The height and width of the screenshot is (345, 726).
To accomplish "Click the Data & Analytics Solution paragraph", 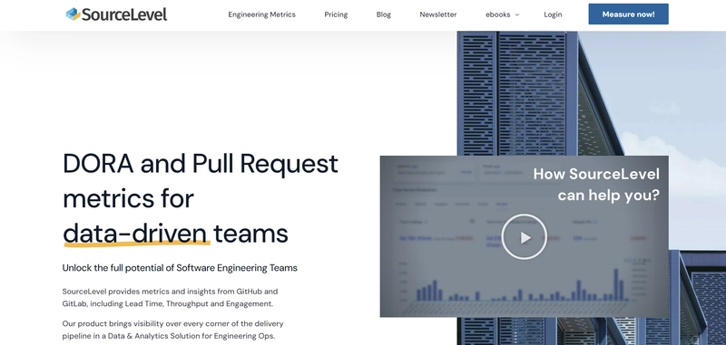I will tap(173, 330).
